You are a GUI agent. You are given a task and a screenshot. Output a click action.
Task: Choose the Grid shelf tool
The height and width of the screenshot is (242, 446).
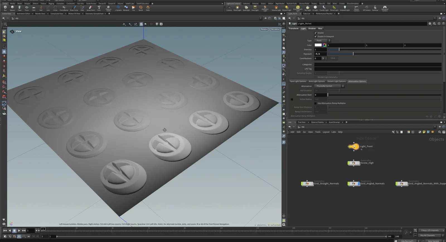click(34, 8)
